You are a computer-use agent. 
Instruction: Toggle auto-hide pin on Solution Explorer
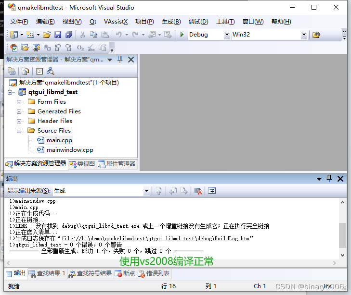(120, 60)
